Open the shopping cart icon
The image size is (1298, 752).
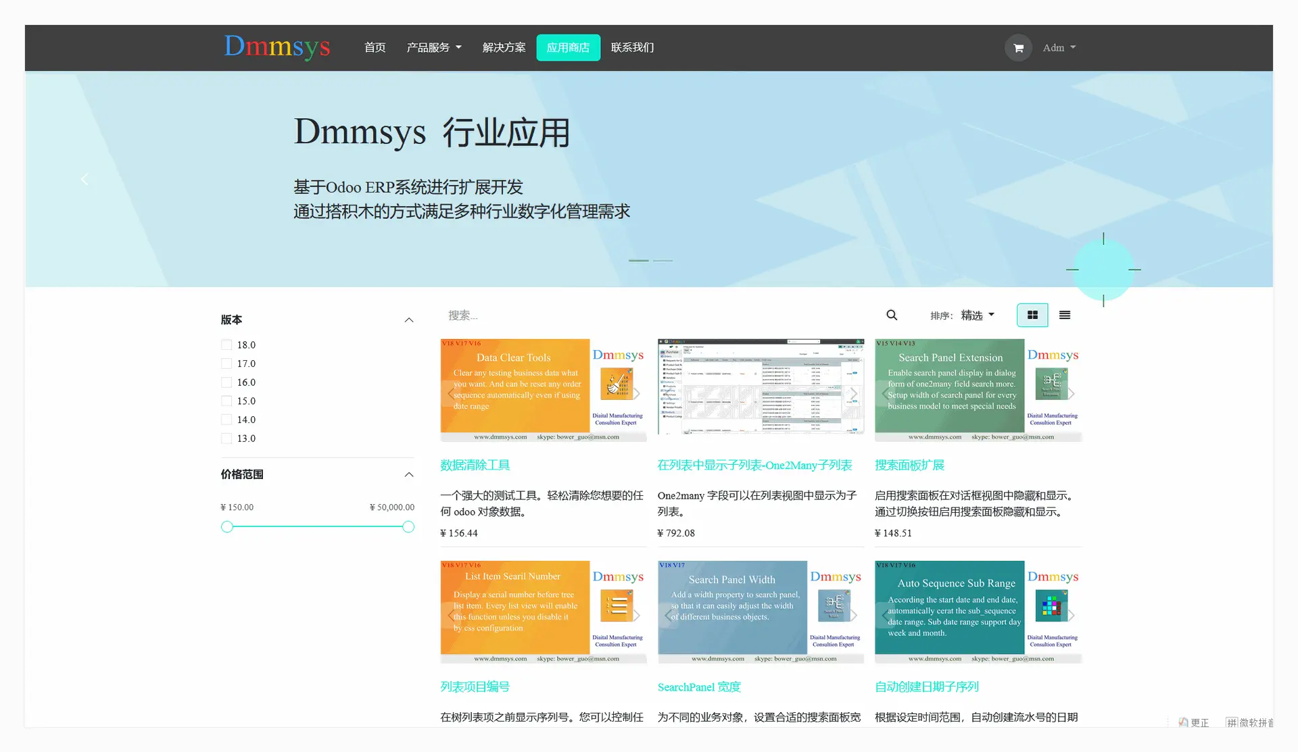click(x=1018, y=48)
